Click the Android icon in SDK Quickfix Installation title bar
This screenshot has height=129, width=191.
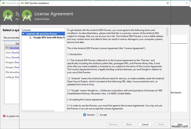coord(22,3)
